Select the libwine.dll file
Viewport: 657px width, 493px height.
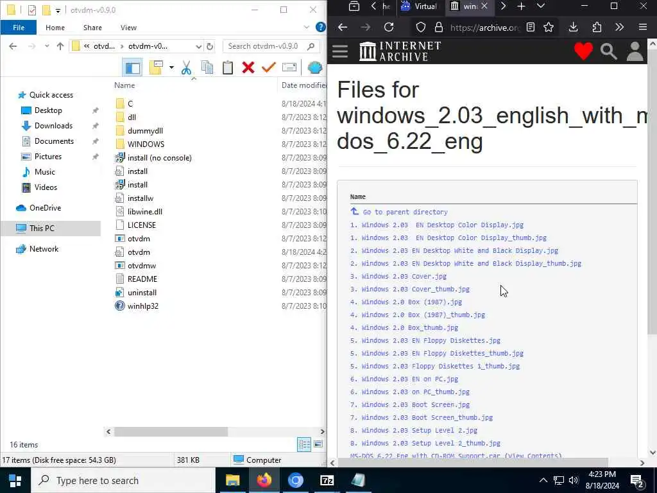(x=144, y=212)
